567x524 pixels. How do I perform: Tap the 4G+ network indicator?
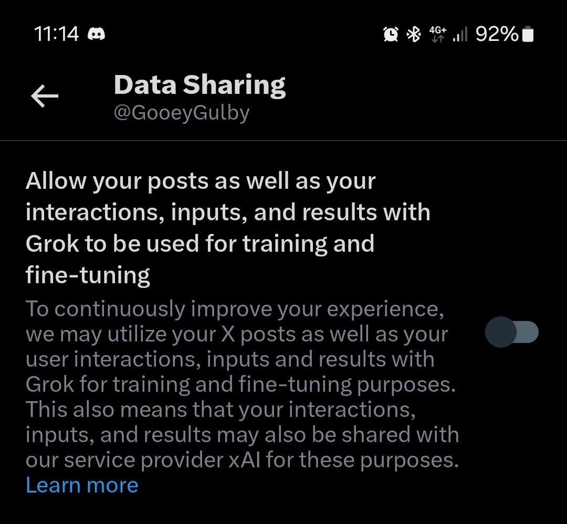[437, 35]
